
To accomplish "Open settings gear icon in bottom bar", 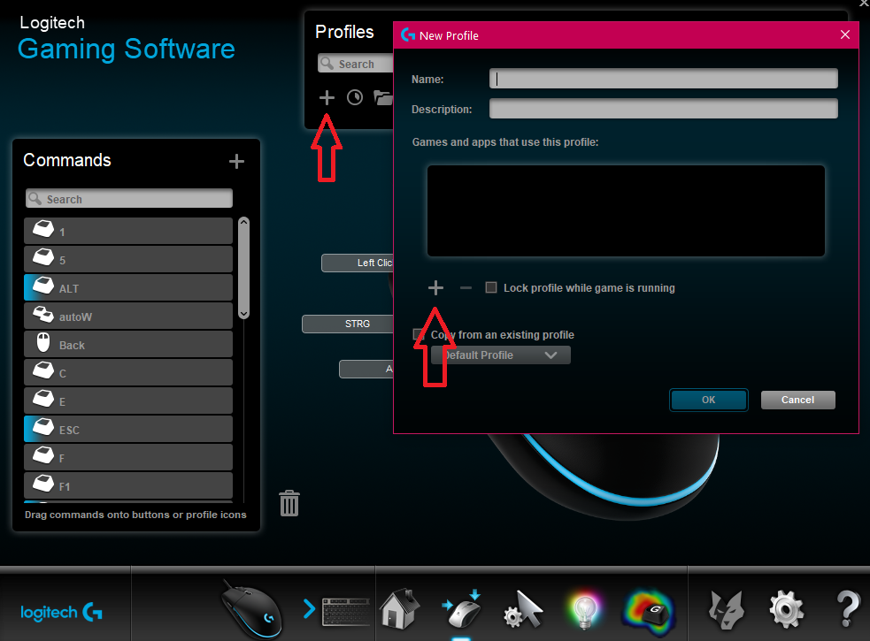I will pos(786,610).
